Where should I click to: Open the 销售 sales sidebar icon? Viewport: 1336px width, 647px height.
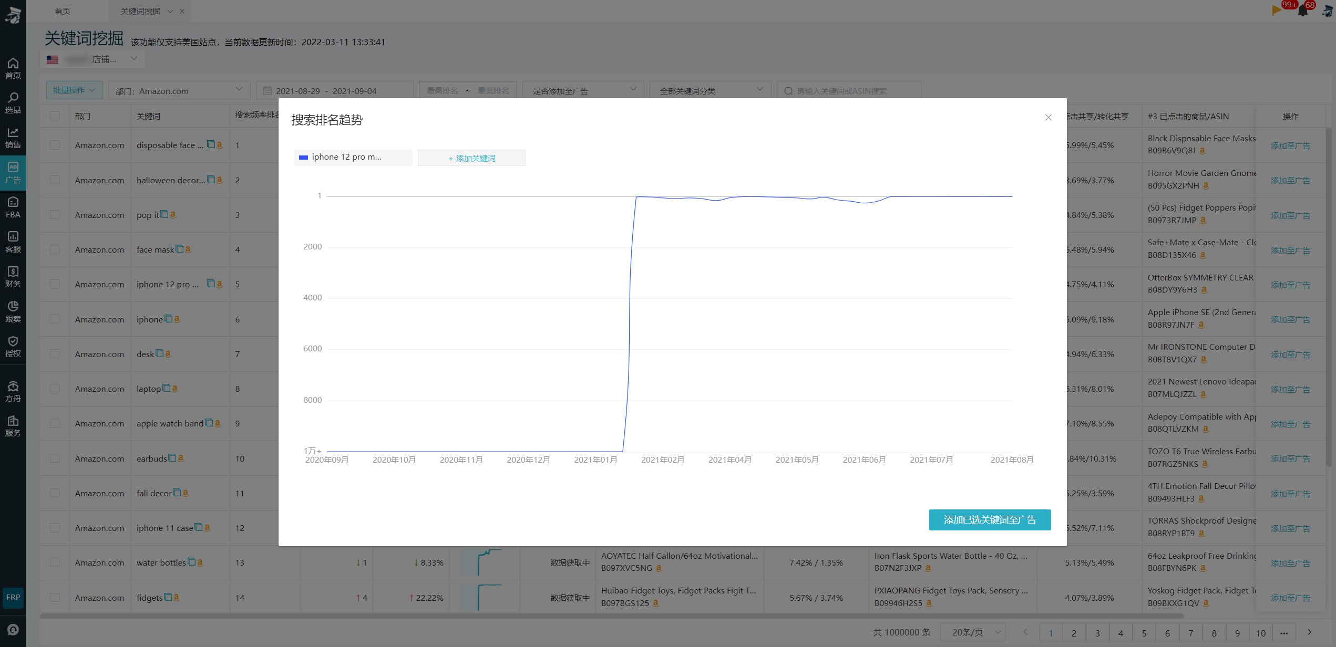pos(13,138)
